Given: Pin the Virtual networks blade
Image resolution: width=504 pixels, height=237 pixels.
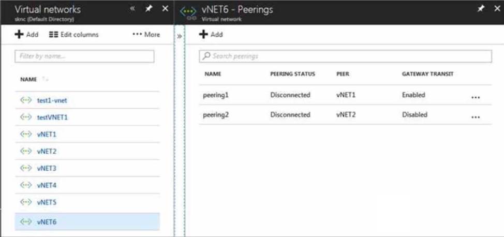Looking at the screenshot, I should tap(149, 9).
